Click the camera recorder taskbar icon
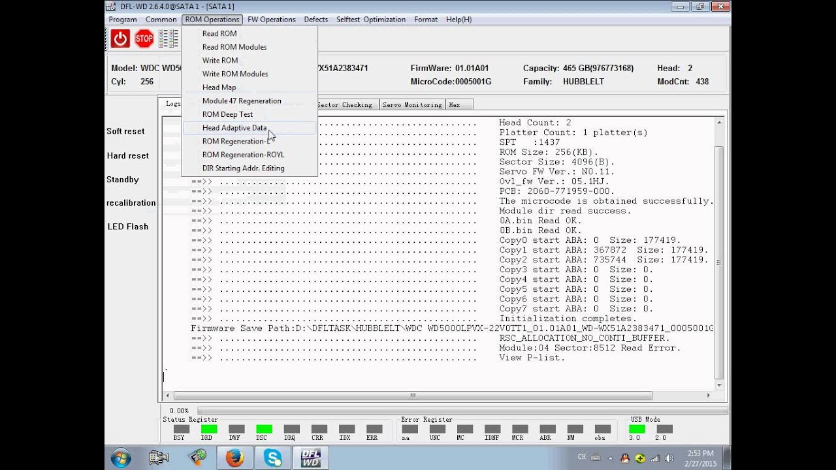Image resolution: width=836 pixels, height=470 pixels. [159, 458]
